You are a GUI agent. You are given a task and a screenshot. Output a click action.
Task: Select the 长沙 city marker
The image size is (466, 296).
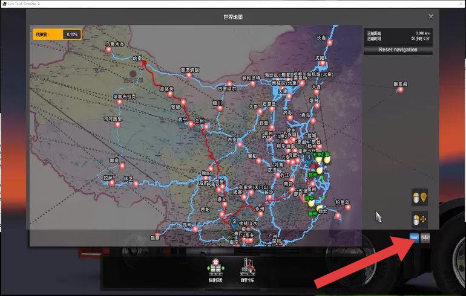270,198
